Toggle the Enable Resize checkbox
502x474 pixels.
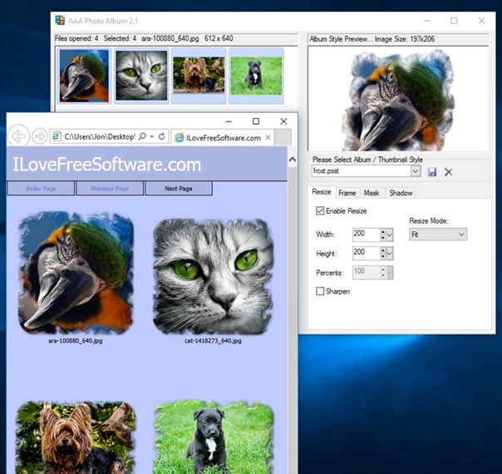coord(320,210)
